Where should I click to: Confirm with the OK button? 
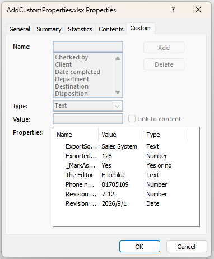(139, 247)
